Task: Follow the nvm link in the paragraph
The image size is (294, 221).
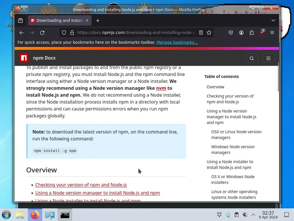Action: coord(161,88)
